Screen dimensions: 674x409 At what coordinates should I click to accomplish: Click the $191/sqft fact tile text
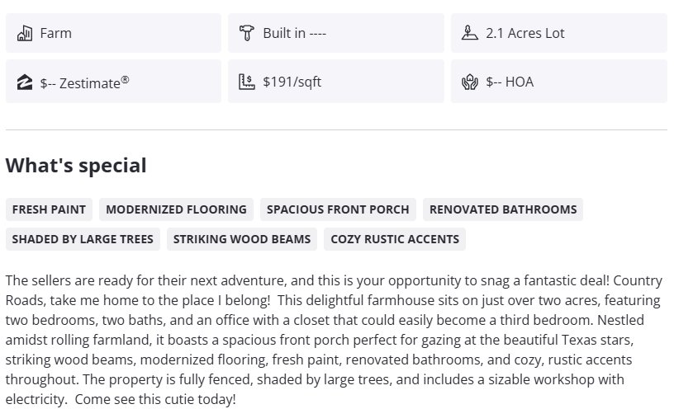pyautogui.click(x=292, y=82)
